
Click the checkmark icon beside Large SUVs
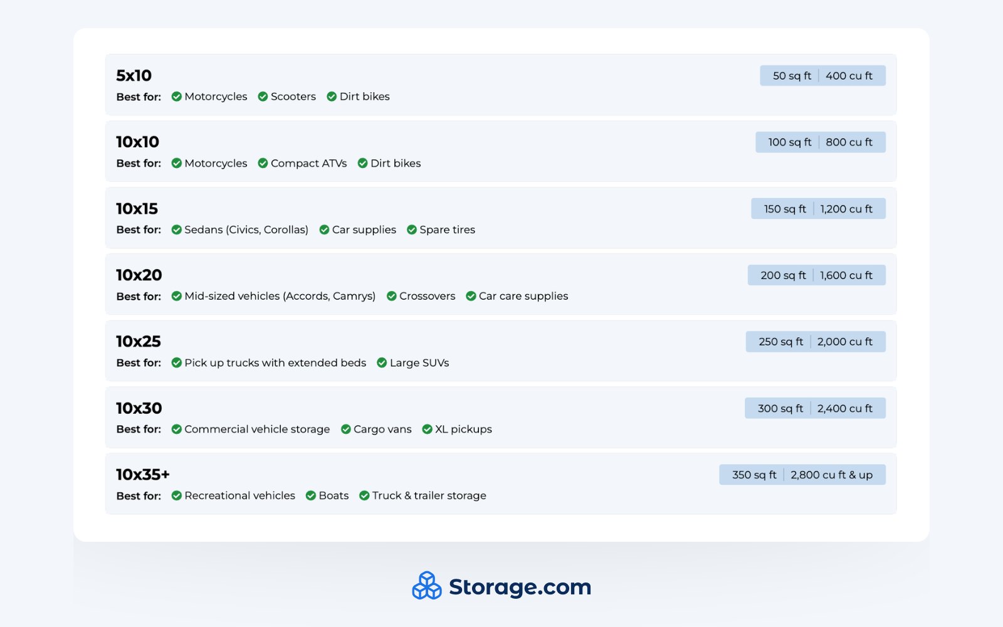382,362
